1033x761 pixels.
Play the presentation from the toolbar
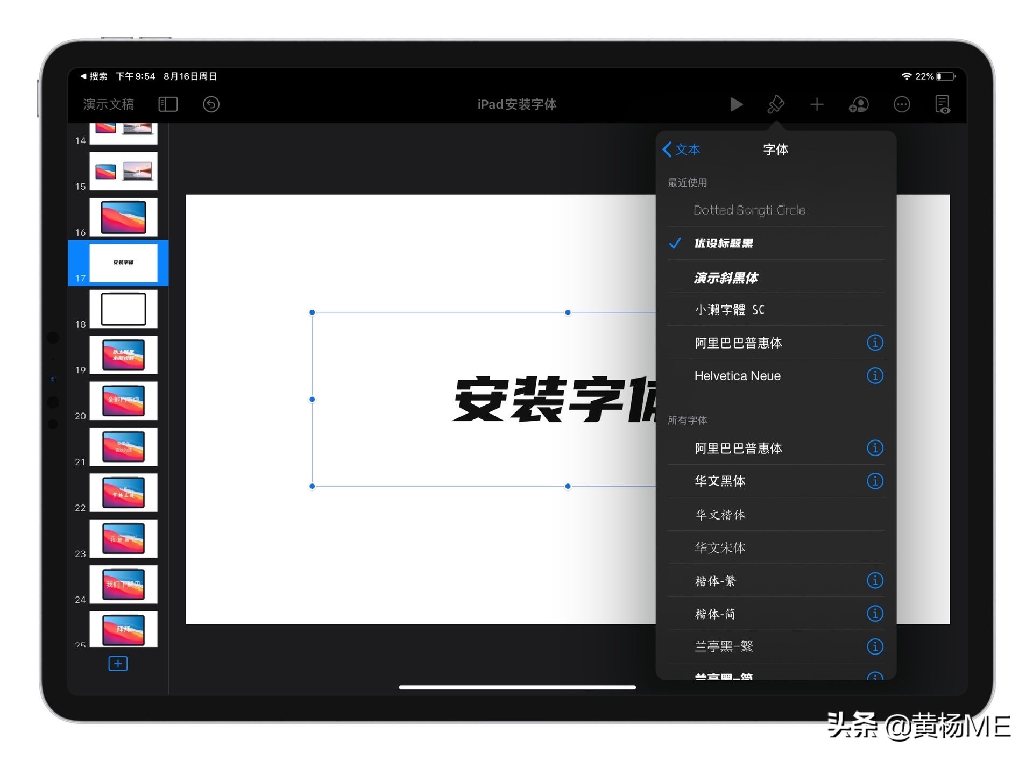737,104
